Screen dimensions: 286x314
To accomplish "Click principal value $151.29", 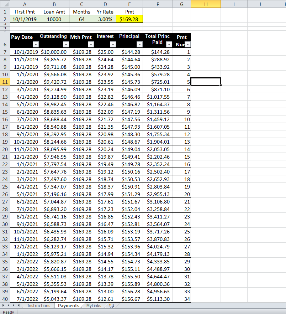I will (x=129, y=194).
